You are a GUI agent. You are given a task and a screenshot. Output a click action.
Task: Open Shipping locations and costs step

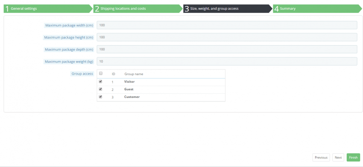point(138,9)
